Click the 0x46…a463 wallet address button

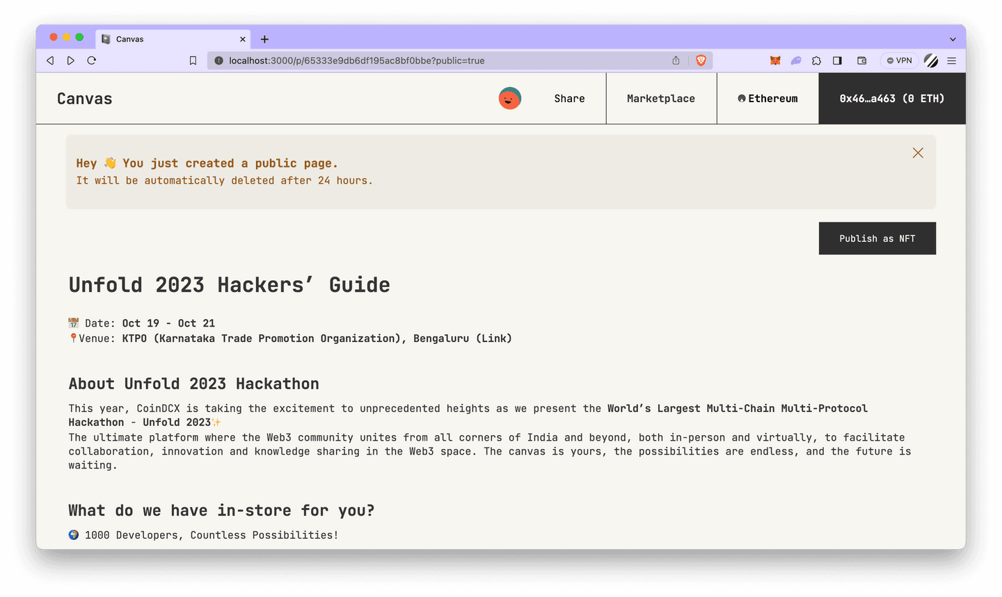pos(892,99)
